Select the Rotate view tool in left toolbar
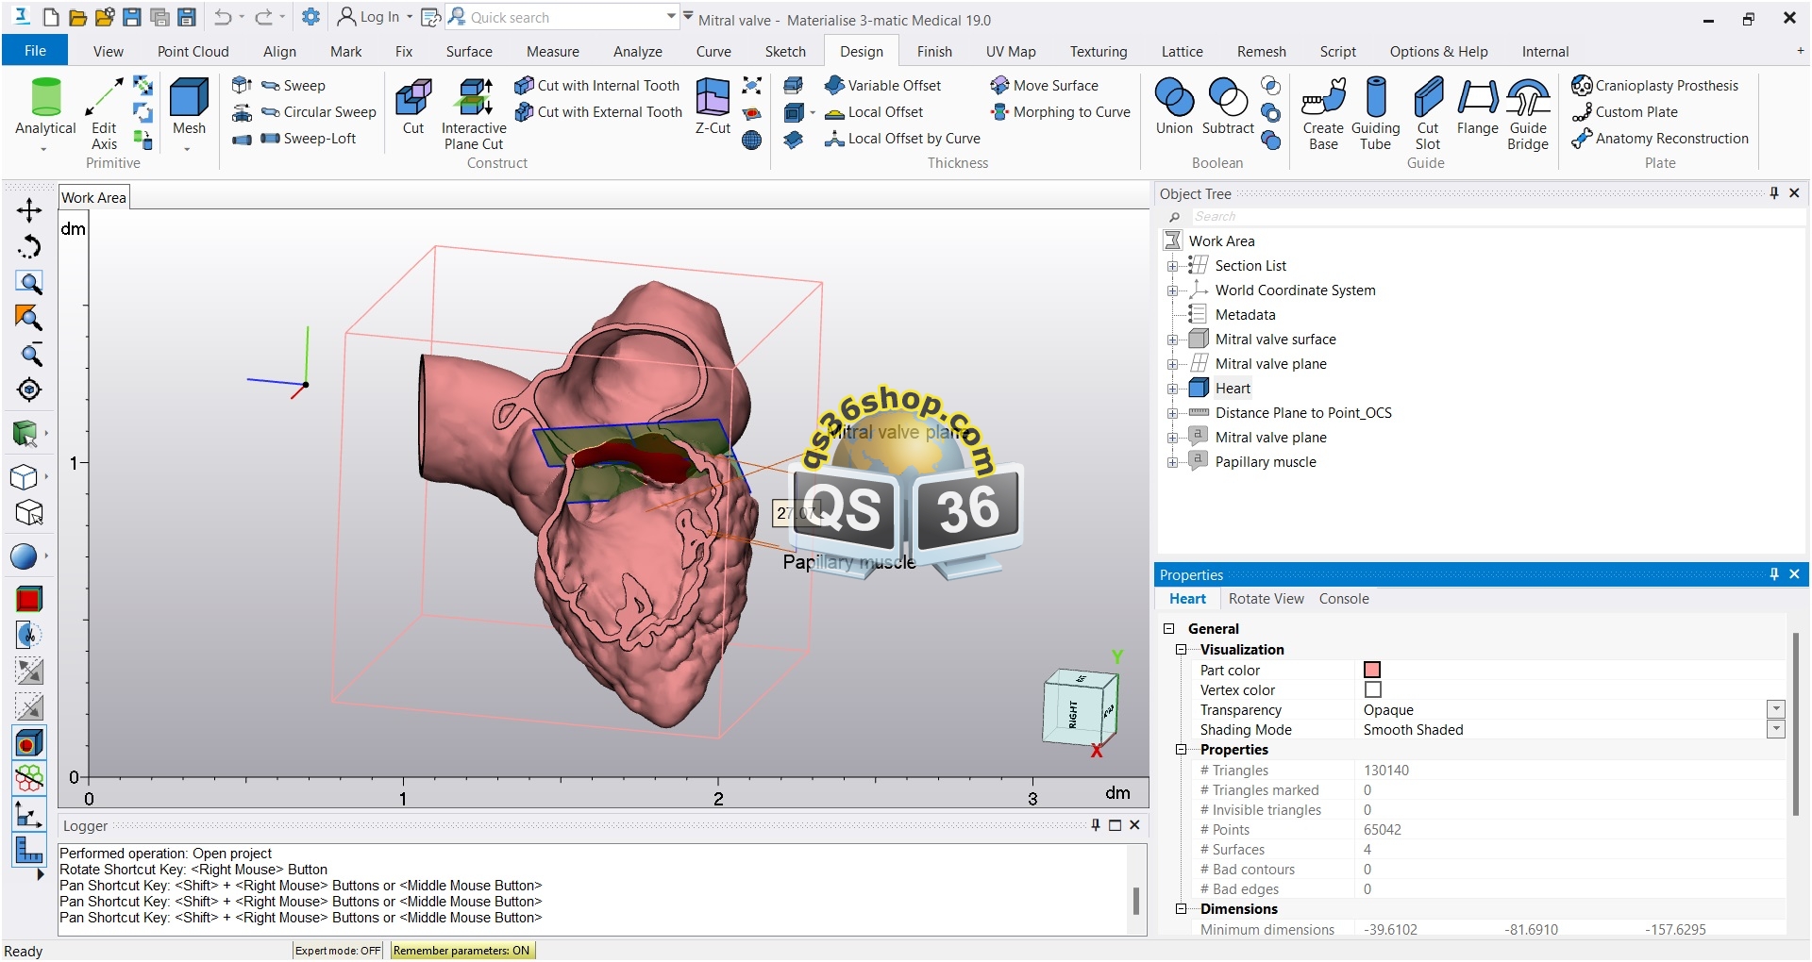This screenshot has width=1812, height=962. pos(29,247)
